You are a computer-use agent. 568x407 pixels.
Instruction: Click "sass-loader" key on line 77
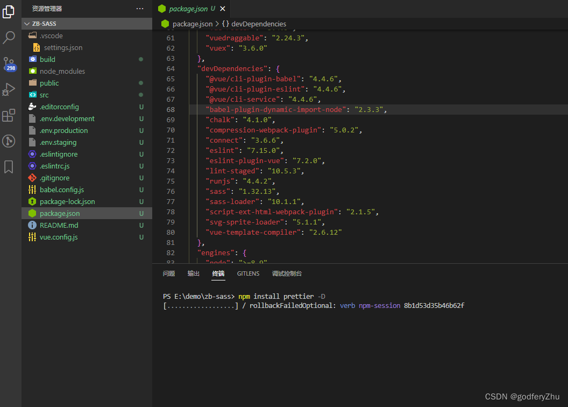(x=232, y=201)
